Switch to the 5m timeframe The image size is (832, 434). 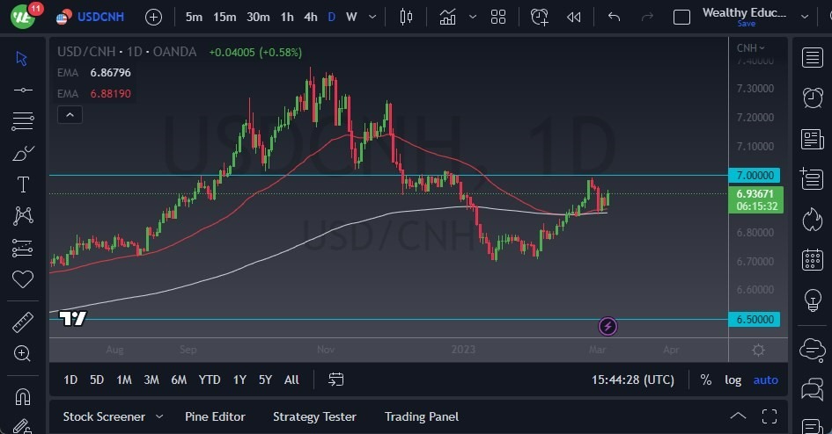194,17
